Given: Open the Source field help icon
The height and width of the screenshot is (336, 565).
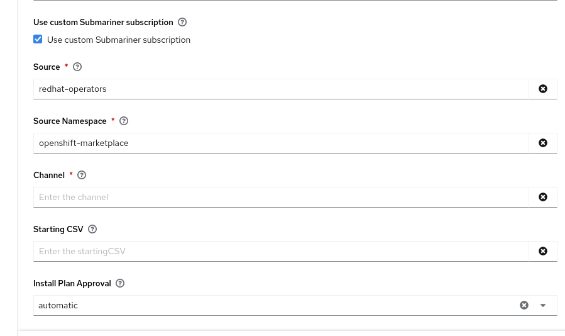Looking at the screenshot, I should pyautogui.click(x=77, y=67).
